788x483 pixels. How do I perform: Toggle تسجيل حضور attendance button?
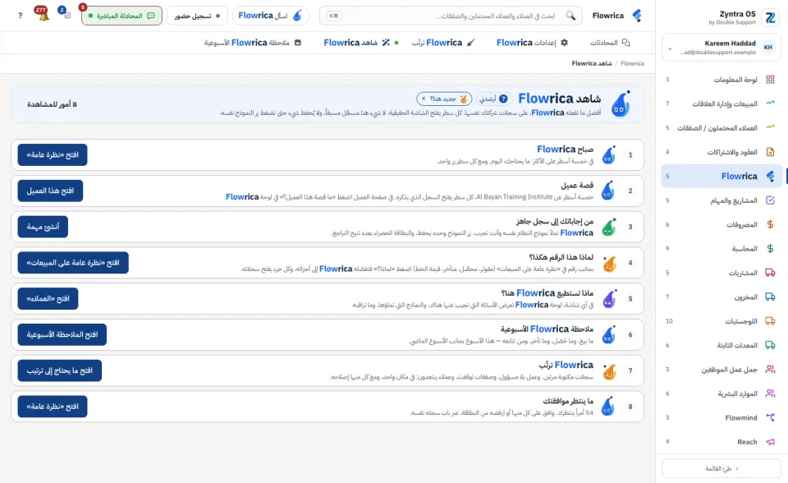[197, 16]
